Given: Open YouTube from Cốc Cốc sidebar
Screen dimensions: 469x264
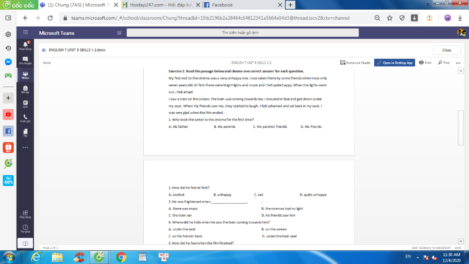Looking at the screenshot, I should click(8, 114).
